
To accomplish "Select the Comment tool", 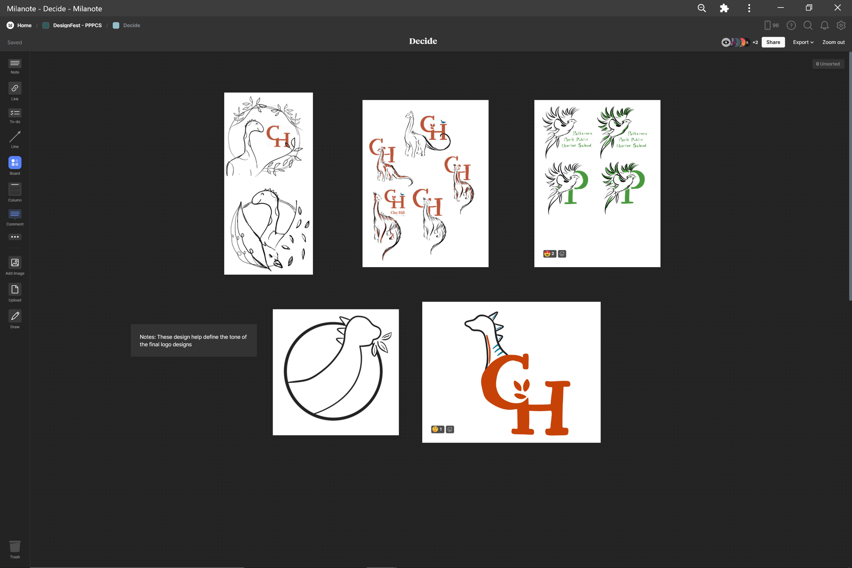I will (15, 218).
